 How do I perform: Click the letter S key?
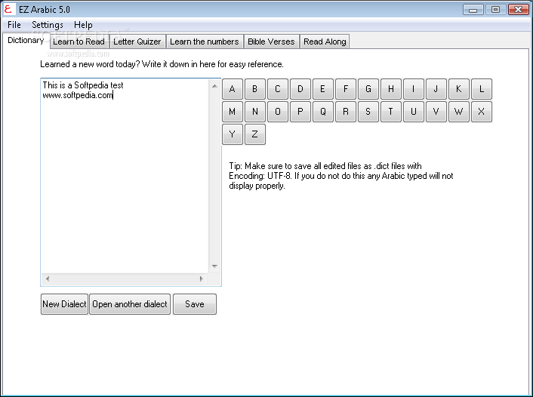pos(368,112)
